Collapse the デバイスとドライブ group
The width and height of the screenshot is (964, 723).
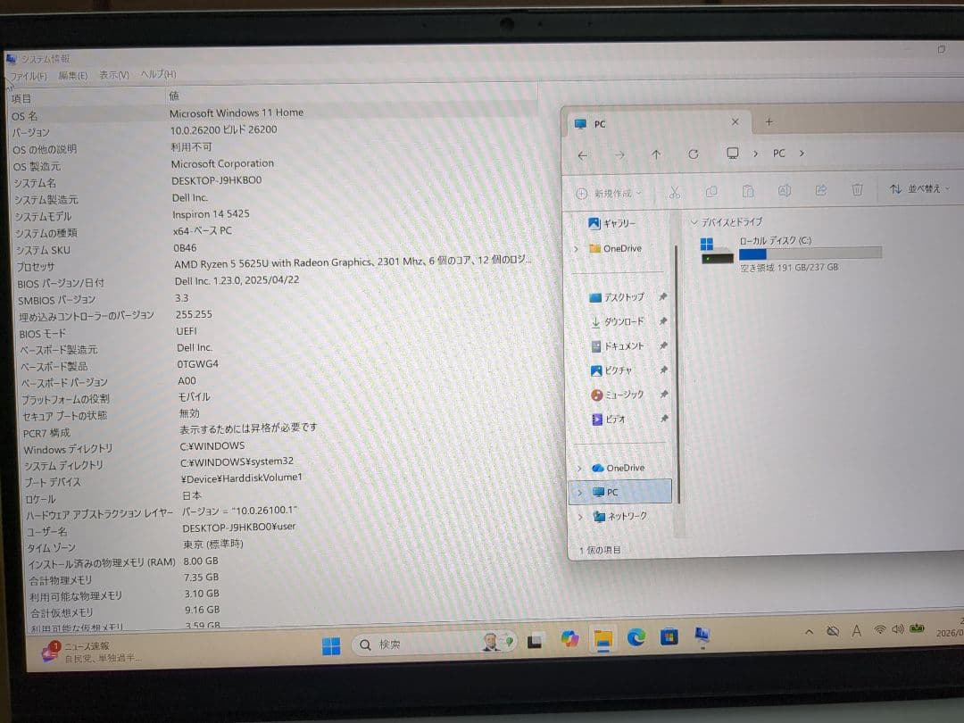tap(694, 221)
